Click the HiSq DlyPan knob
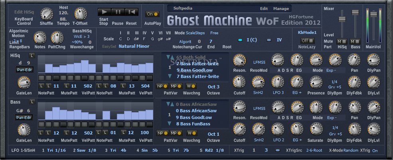Viewport: 393px width, 160px height. point(373,60)
